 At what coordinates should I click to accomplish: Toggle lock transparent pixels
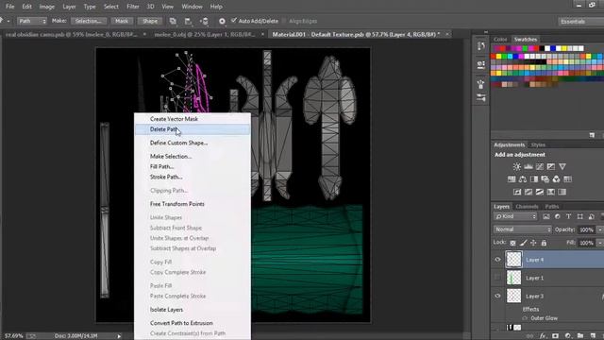[x=512, y=243]
